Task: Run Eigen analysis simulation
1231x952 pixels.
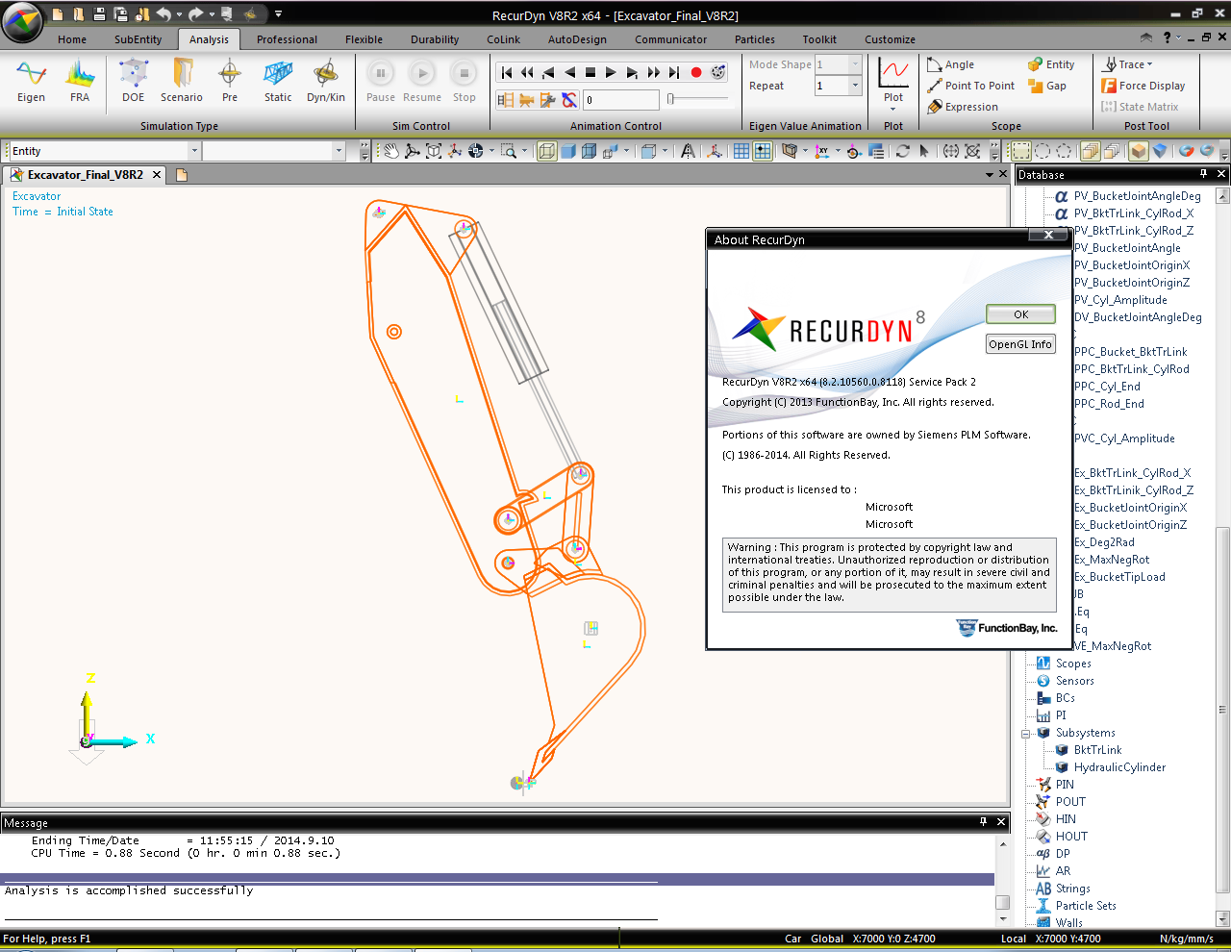Action: pyautogui.click(x=31, y=81)
